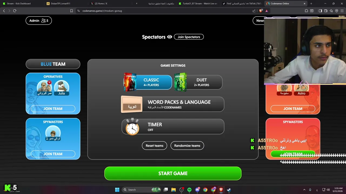Click Brave Rewards triangle icon
This screenshot has height=194, width=346.
tap(267, 11)
